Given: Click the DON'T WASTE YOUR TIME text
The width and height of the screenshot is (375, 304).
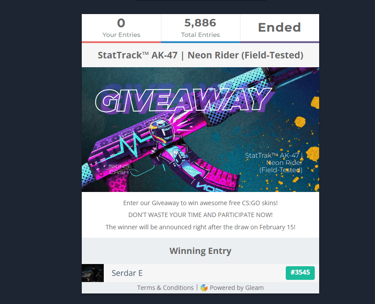Looking at the screenshot, I should 200,215.
